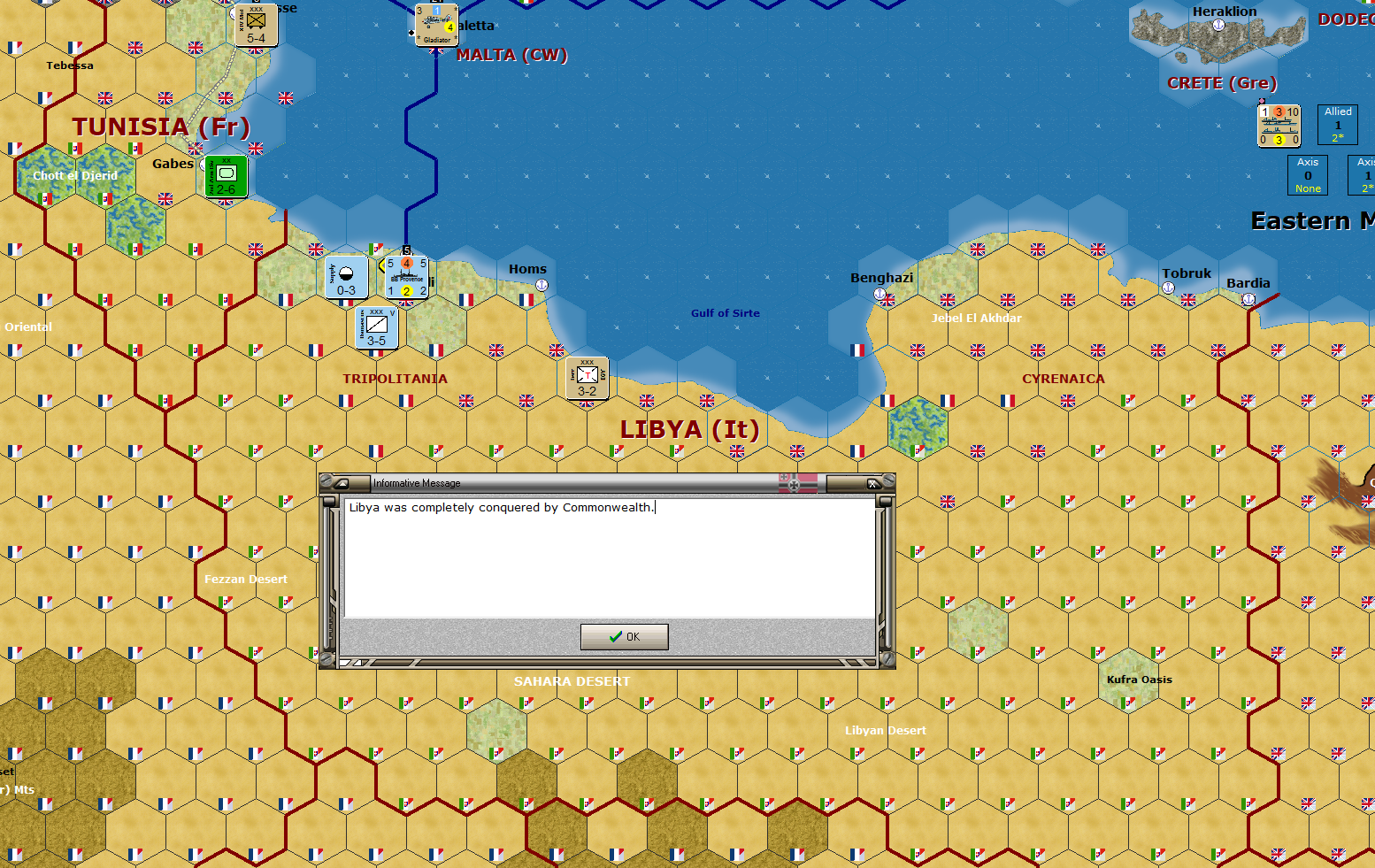
Task: Click the Libyan Desert label
Action: [x=886, y=731]
